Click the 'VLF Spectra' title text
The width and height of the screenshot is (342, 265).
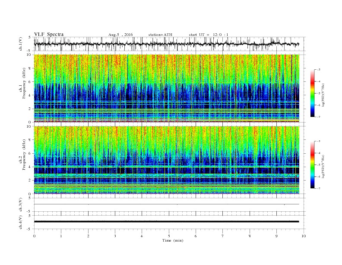(x=49, y=34)
